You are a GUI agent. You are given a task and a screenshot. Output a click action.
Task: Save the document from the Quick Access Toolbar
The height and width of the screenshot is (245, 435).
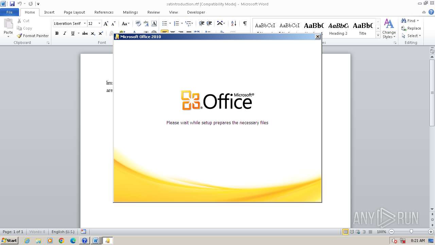[12, 4]
